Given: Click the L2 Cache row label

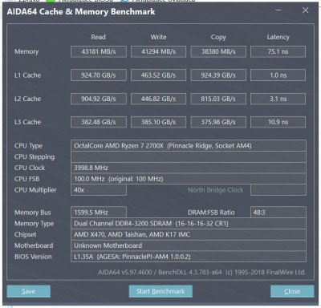Looking at the screenshot, I should pos(27,99).
